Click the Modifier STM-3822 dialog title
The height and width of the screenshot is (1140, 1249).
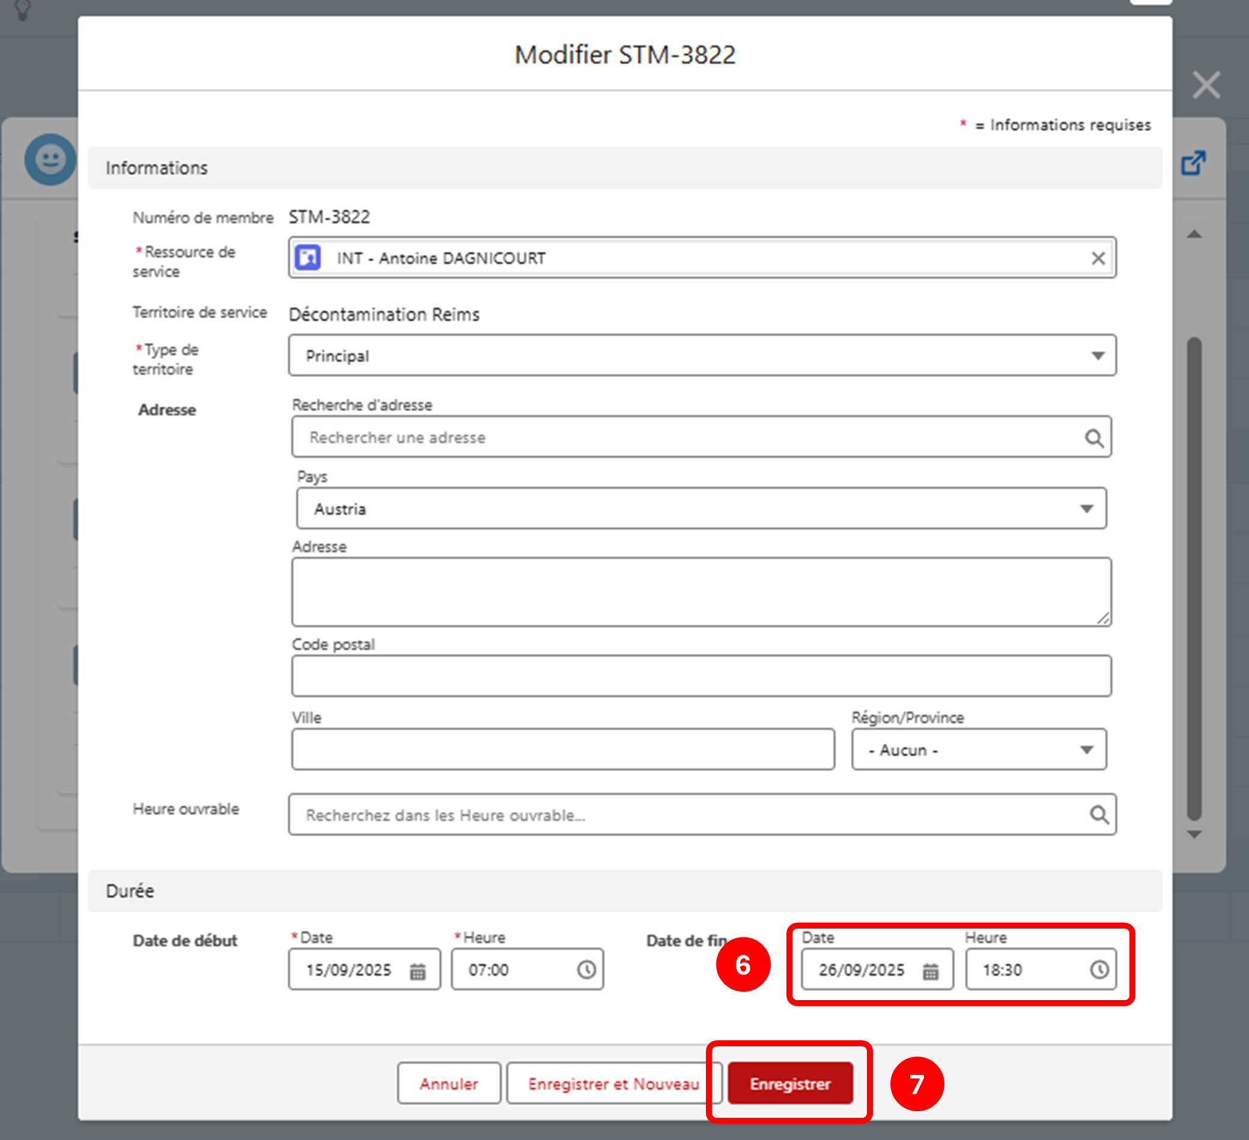pyautogui.click(x=625, y=55)
